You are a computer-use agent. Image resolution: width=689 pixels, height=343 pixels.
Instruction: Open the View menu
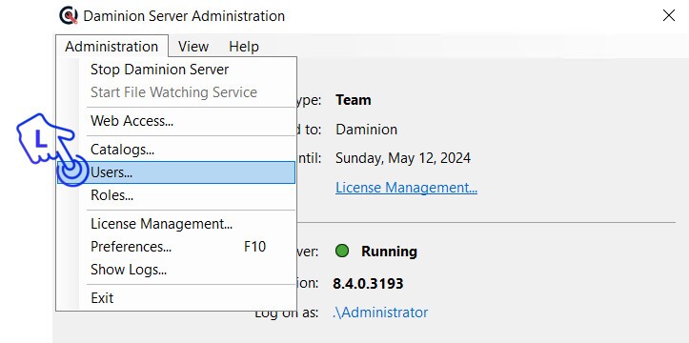pyautogui.click(x=193, y=46)
